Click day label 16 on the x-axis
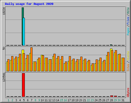The height and width of the screenshot is (103, 131). (x=65, y=100)
